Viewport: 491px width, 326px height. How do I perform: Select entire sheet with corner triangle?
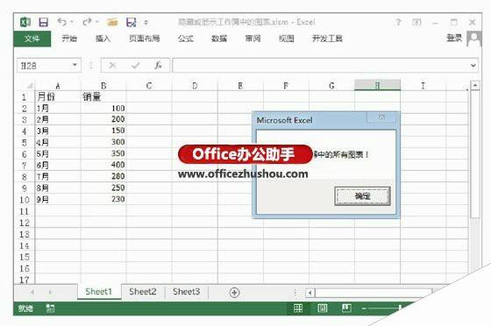point(29,85)
